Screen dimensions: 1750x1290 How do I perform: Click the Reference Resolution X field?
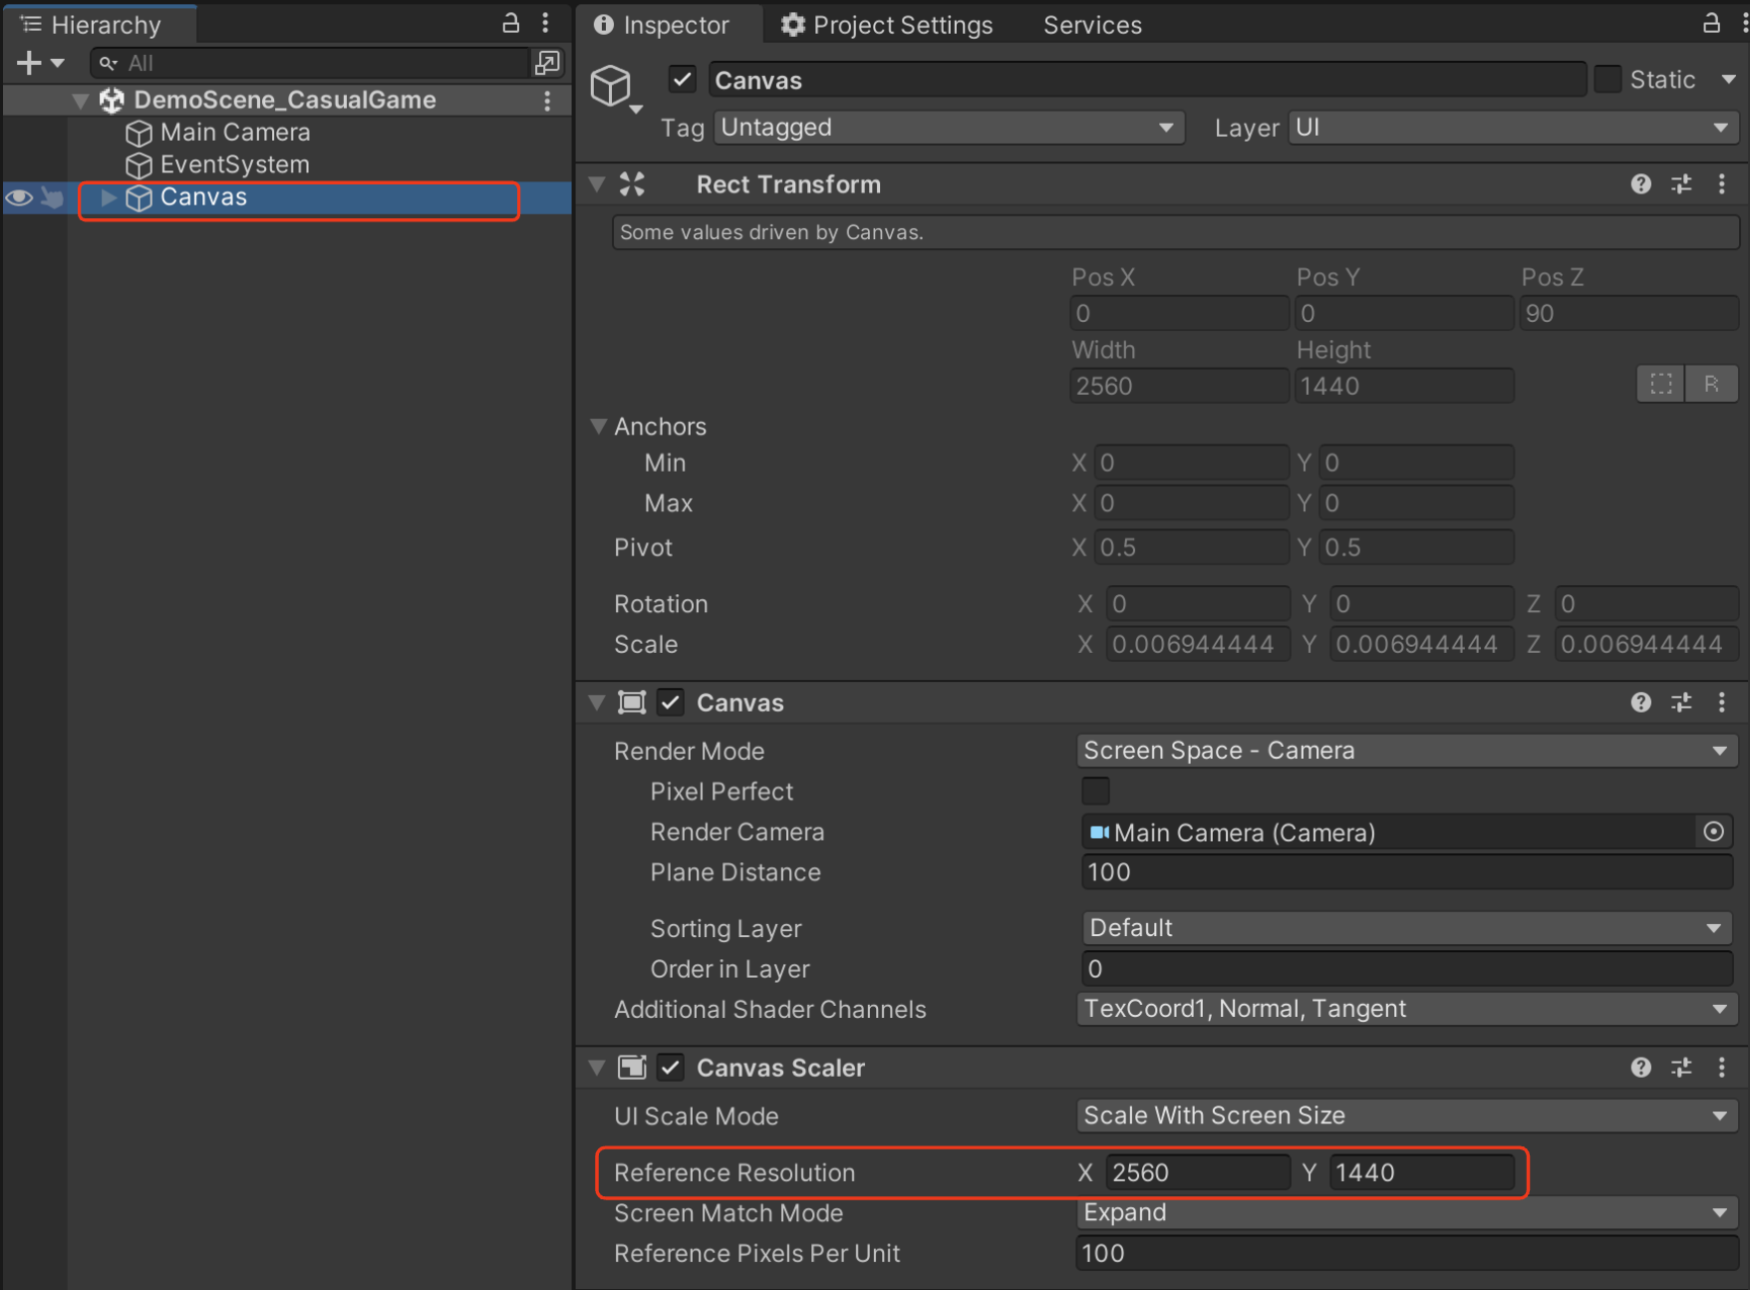pyautogui.click(x=1197, y=1172)
